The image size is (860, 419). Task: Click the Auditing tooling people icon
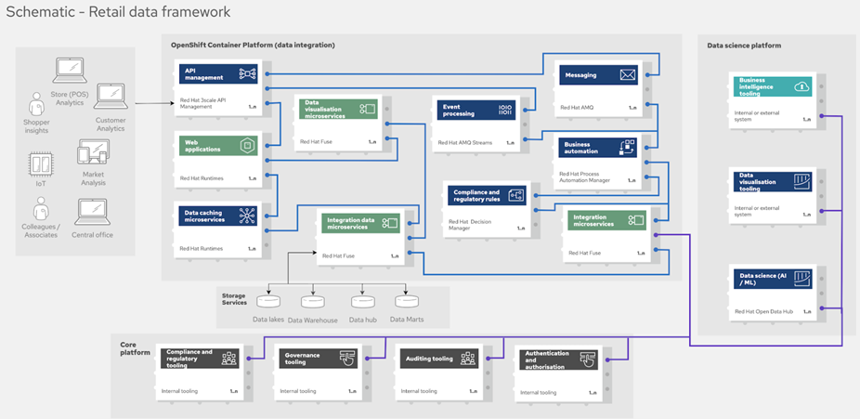coord(468,359)
